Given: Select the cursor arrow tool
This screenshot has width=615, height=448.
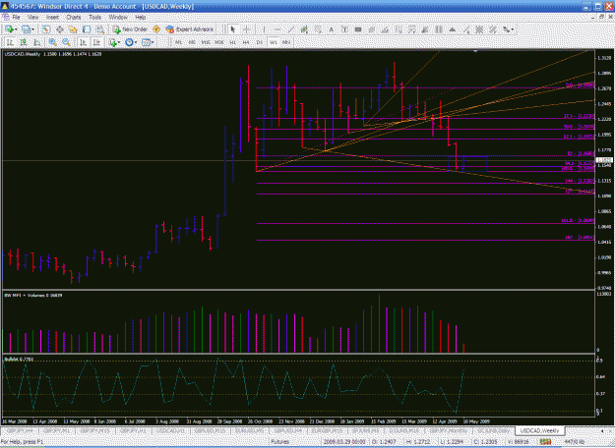Looking at the screenshot, I should [233, 29].
